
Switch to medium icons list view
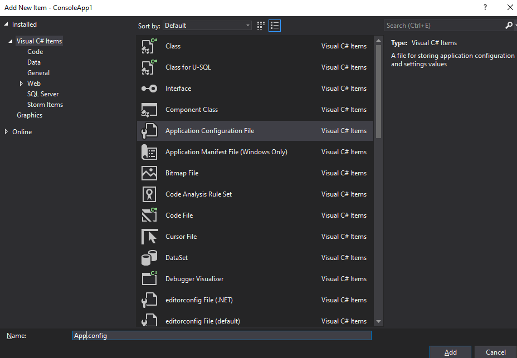(x=274, y=26)
